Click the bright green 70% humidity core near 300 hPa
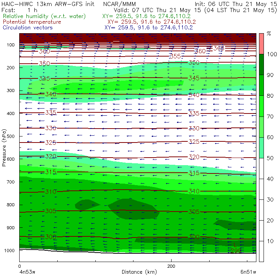Image resolution: width=279 pixels, height=279 pixels. (x=117, y=86)
